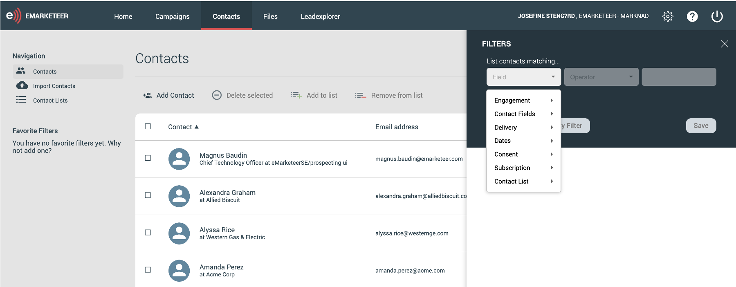
Task: Switch to the Files tab
Action: (x=270, y=16)
